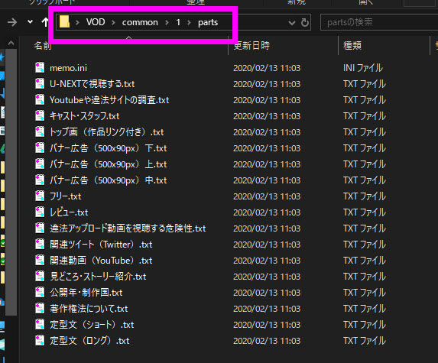Select the 著作権法について.txt file icon

point(40,309)
